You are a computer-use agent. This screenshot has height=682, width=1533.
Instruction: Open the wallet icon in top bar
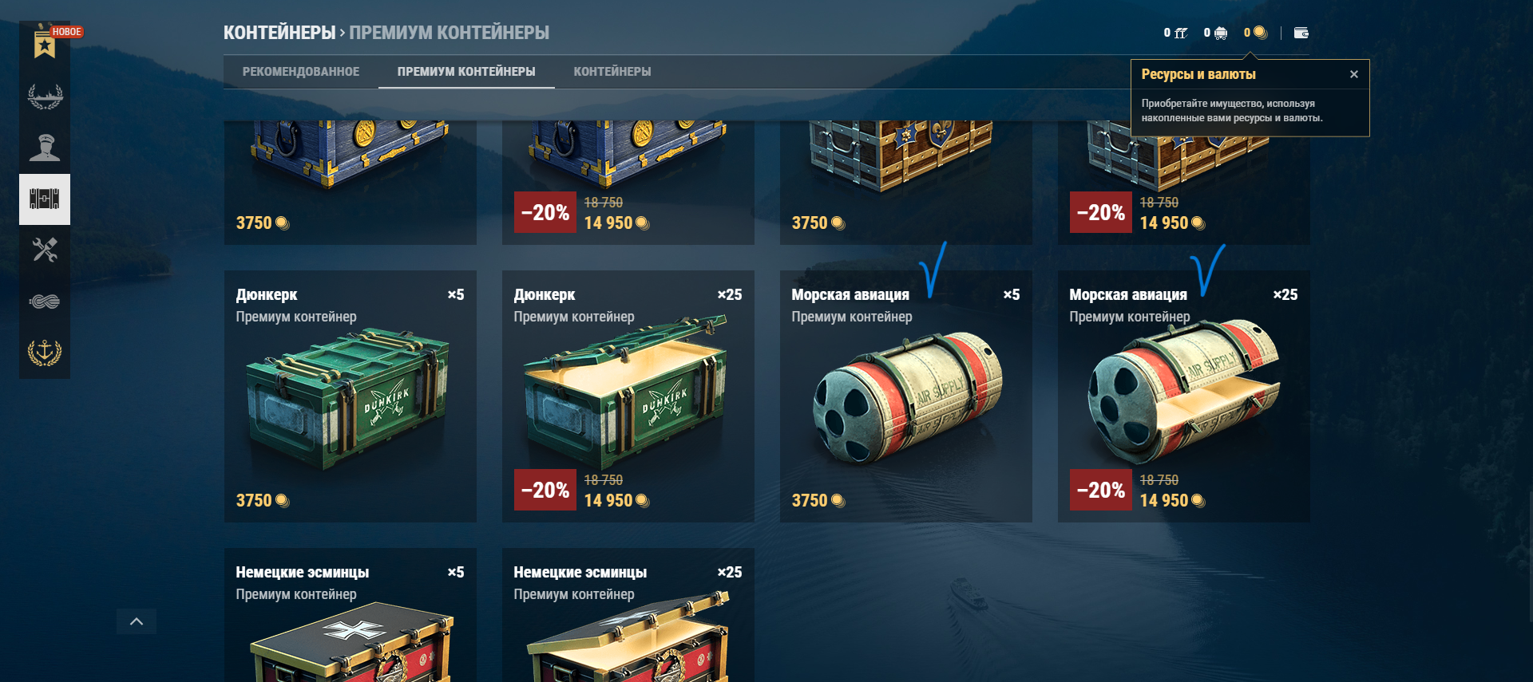pos(1301,33)
